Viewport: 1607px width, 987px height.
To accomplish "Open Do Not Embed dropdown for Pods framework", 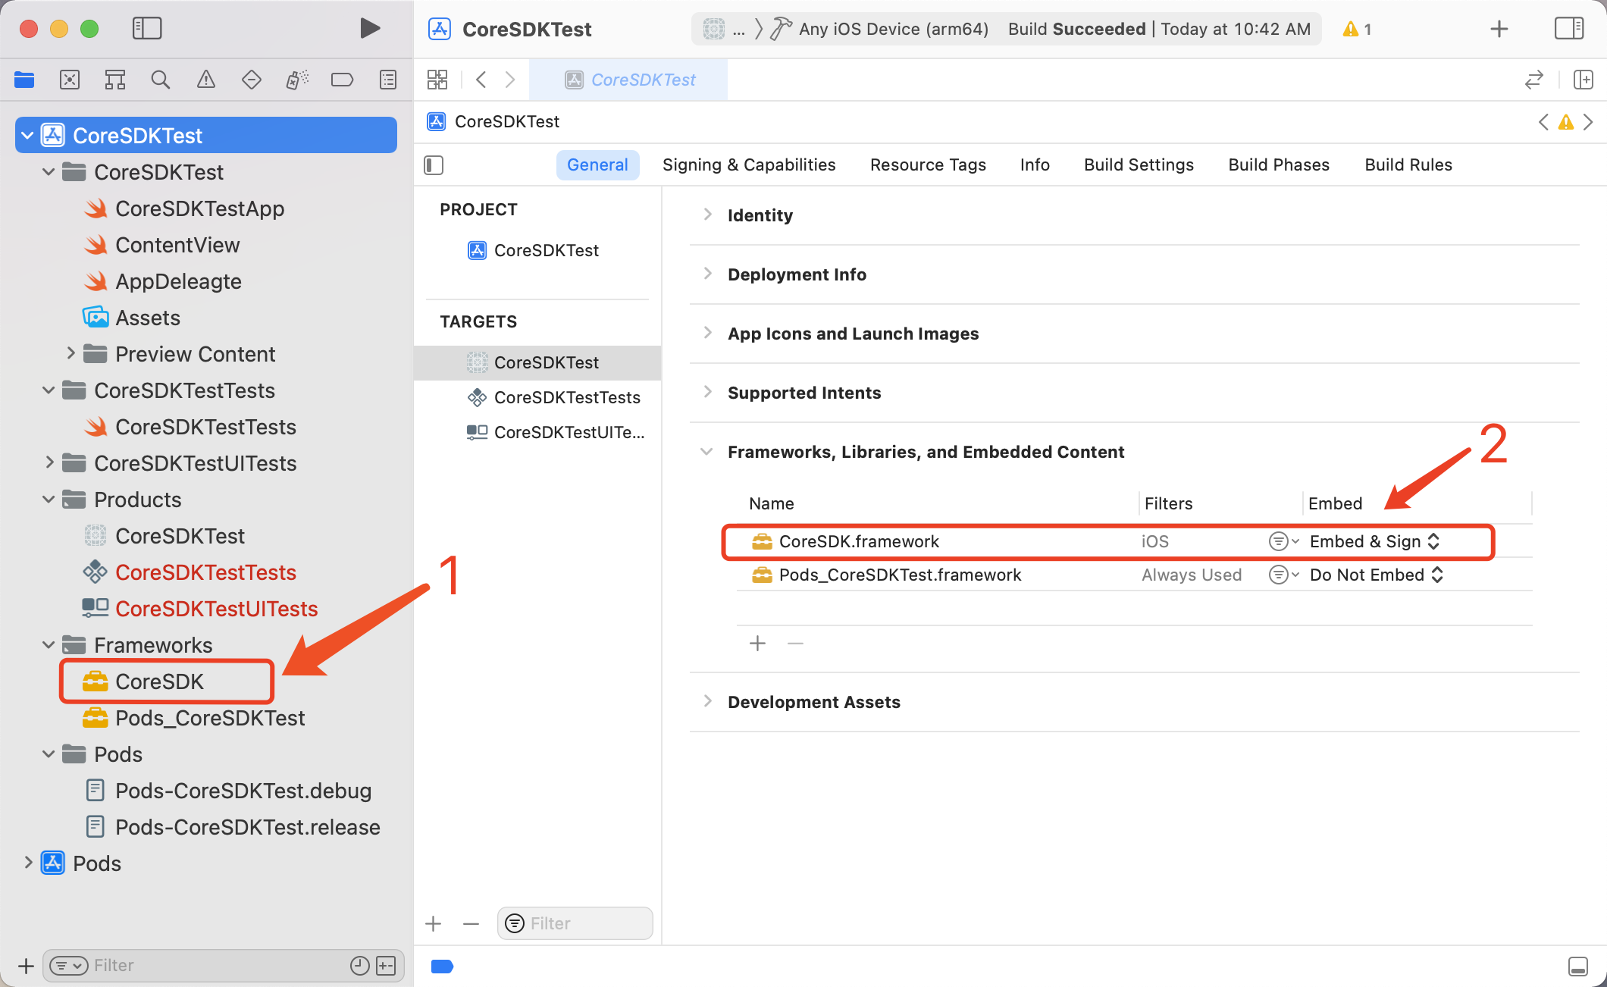I will 1376,575.
